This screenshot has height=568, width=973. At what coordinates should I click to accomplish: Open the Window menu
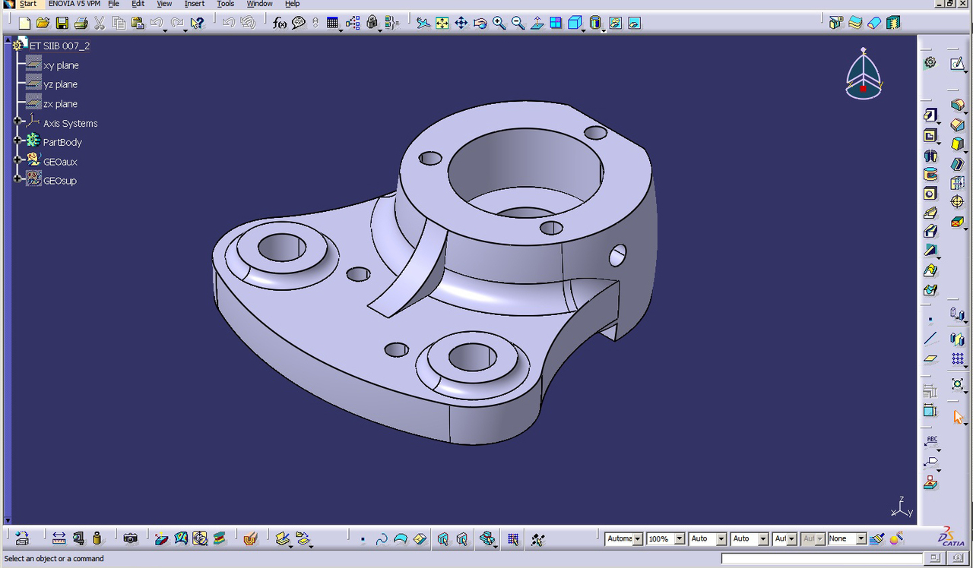[x=260, y=4]
